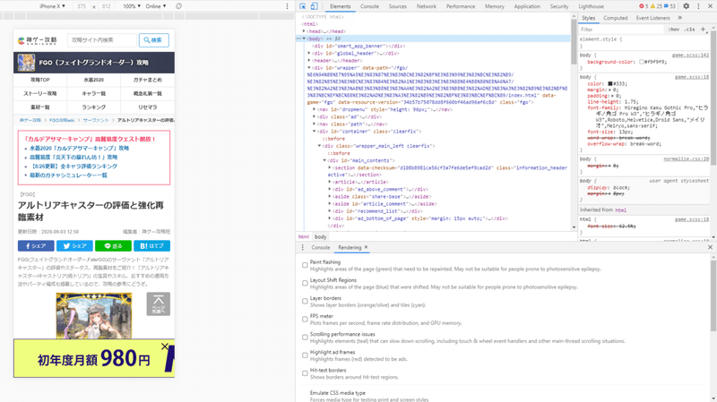
Task: Click the 検索 search button
Action: 154,40
